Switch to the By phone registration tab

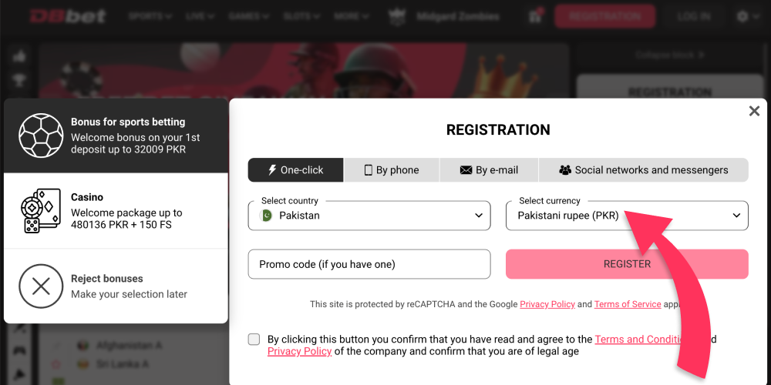tap(392, 170)
